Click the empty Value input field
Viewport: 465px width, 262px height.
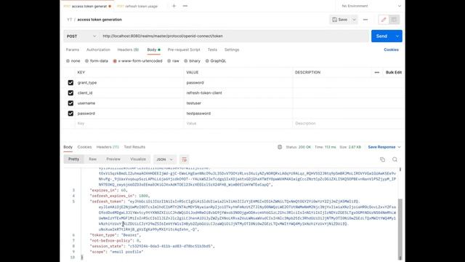tap(238, 124)
